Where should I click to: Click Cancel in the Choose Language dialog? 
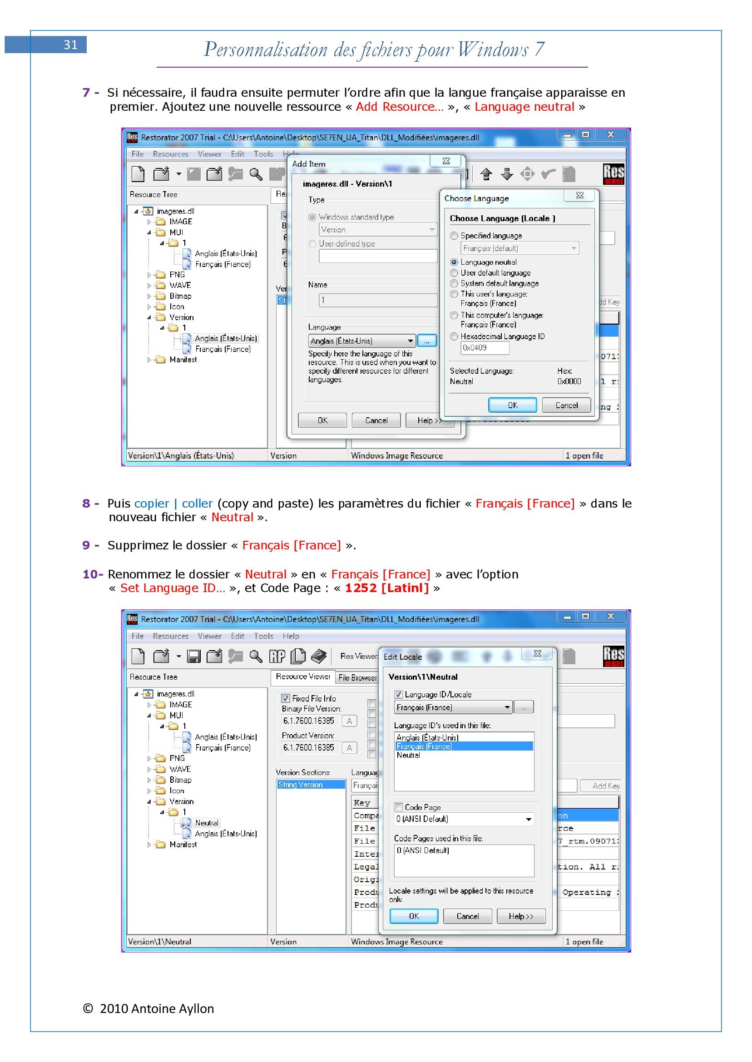click(566, 405)
